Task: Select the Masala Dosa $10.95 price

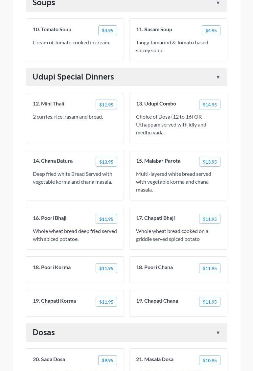Action: click(210, 360)
